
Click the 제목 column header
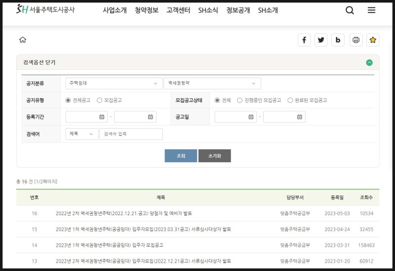tap(161, 198)
